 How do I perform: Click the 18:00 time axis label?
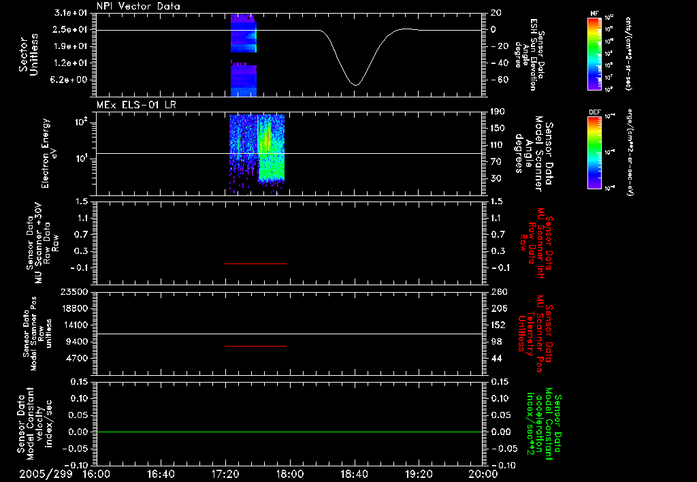point(290,474)
